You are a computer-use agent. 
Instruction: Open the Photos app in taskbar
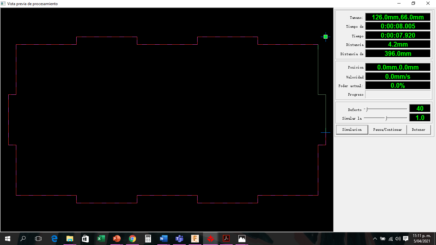point(242,239)
